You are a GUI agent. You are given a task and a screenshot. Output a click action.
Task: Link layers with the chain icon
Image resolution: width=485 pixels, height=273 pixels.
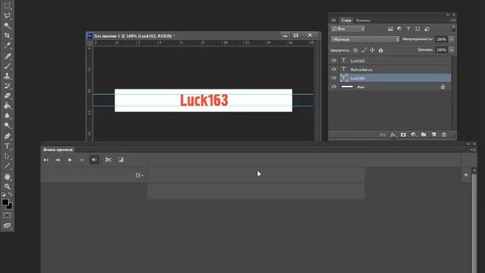click(383, 135)
